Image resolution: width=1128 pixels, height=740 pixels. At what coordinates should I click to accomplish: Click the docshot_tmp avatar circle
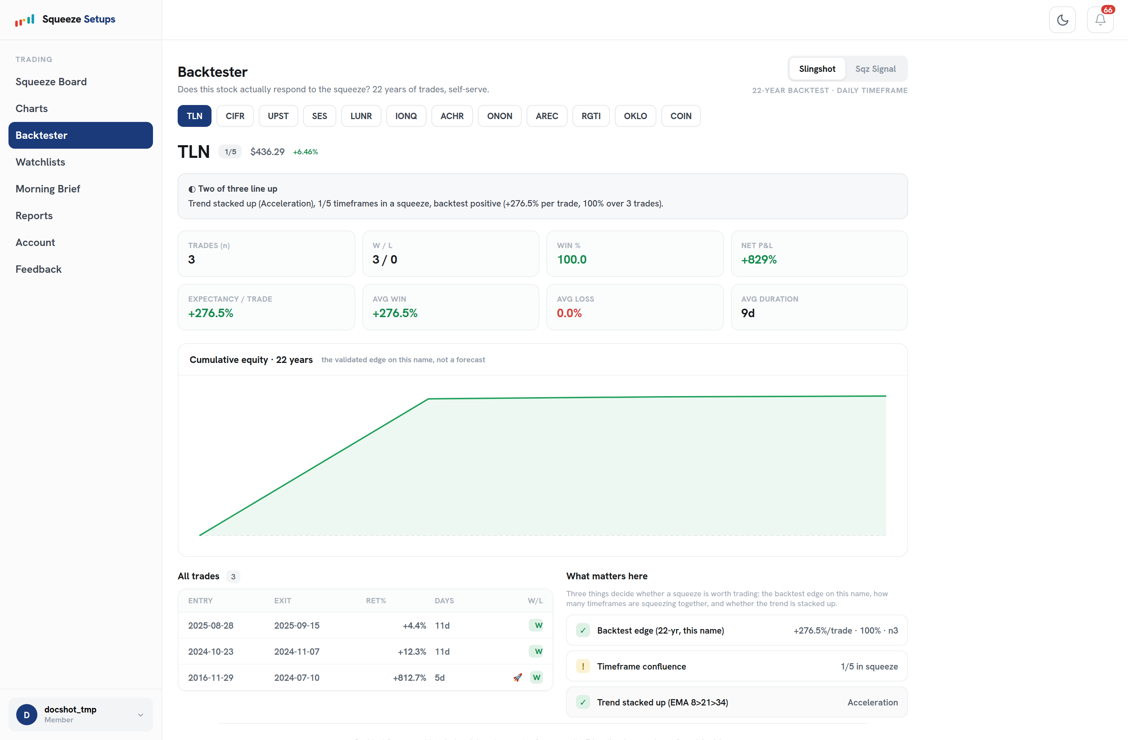click(x=26, y=714)
